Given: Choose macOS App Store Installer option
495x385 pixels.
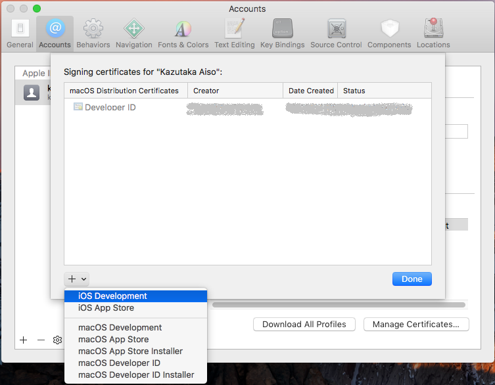Looking at the screenshot, I should coord(135,351).
